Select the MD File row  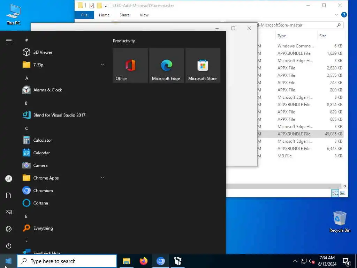click(301, 156)
